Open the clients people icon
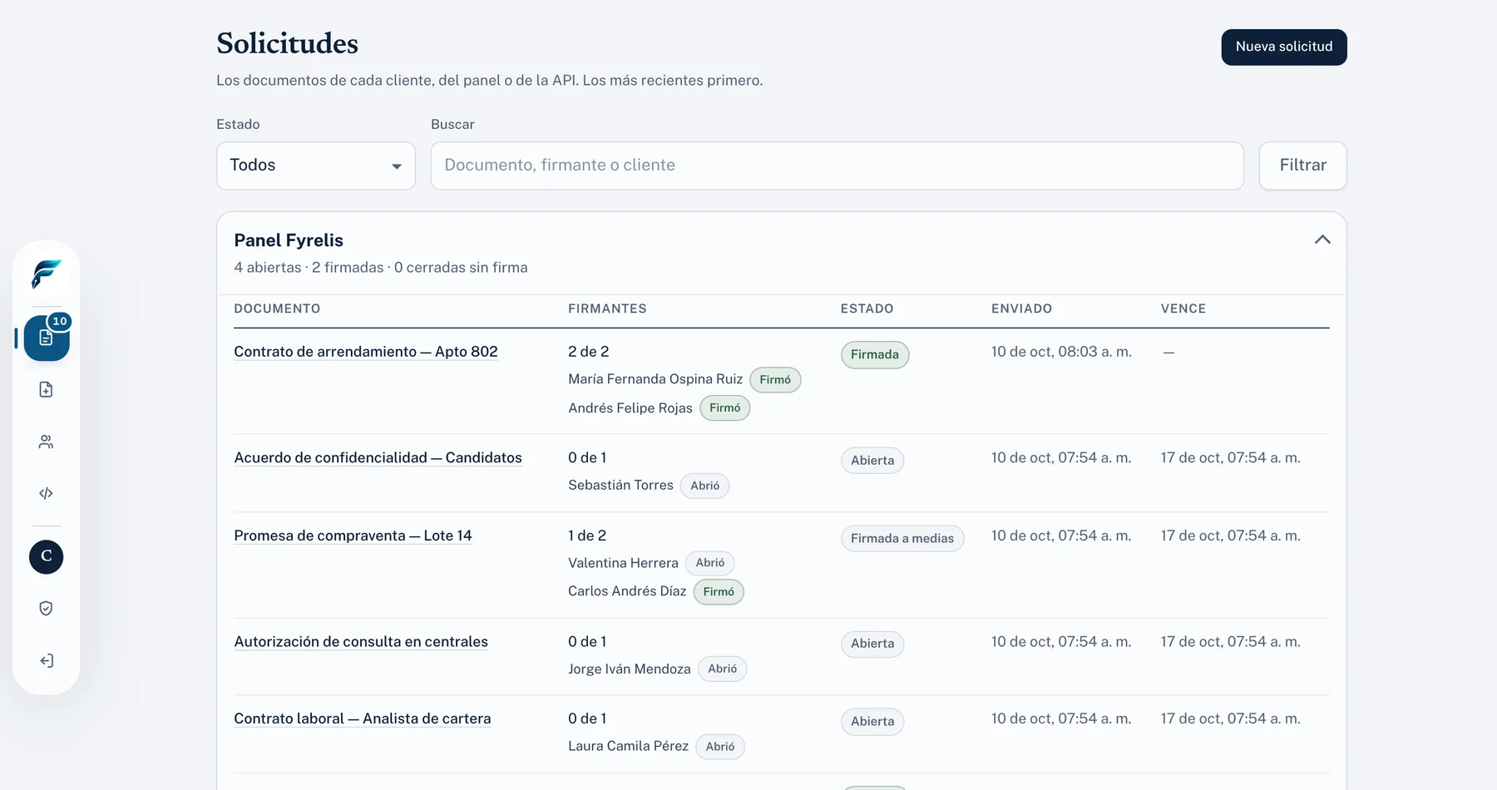 pos(47,442)
